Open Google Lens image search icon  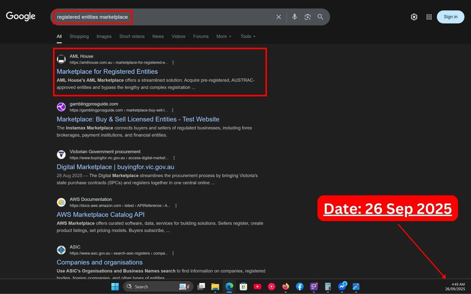(x=308, y=17)
